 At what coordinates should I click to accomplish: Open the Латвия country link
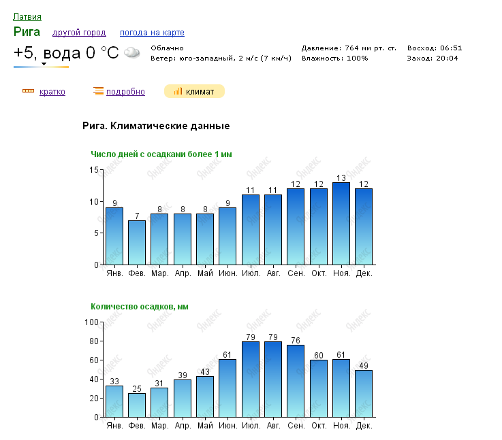coord(27,17)
